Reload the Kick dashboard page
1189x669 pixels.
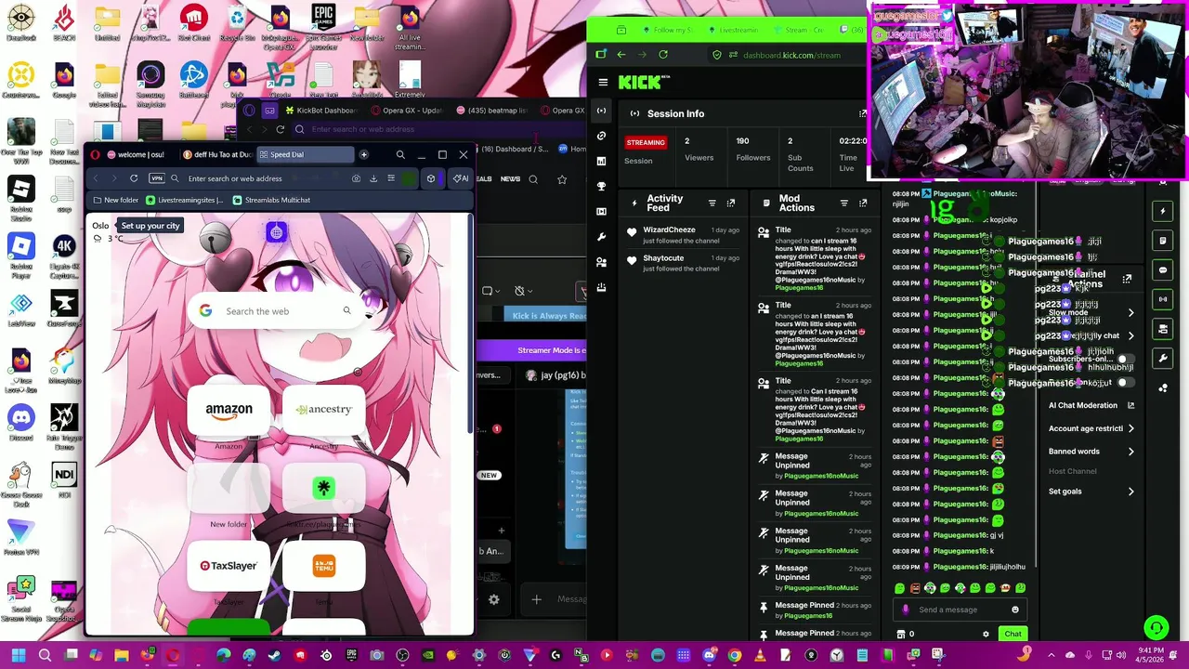[662, 55]
